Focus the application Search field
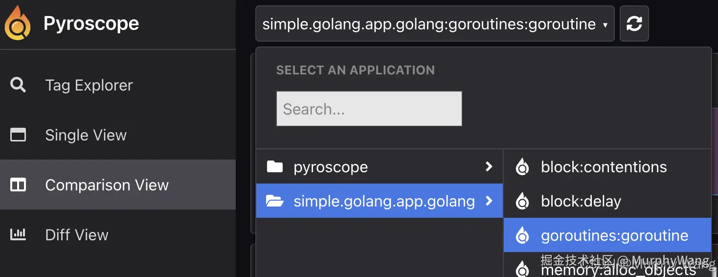 click(x=369, y=109)
